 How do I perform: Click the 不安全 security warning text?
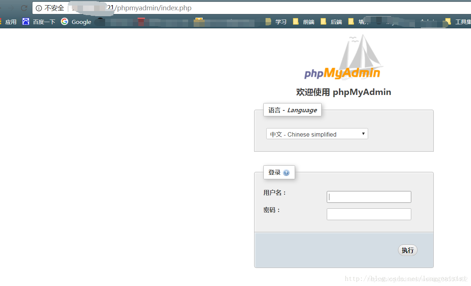(x=54, y=8)
